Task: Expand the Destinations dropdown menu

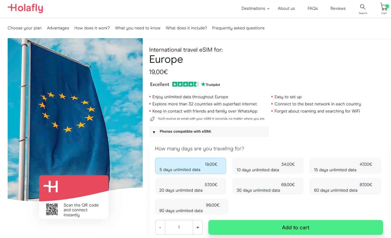Action: click(x=255, y=8)
